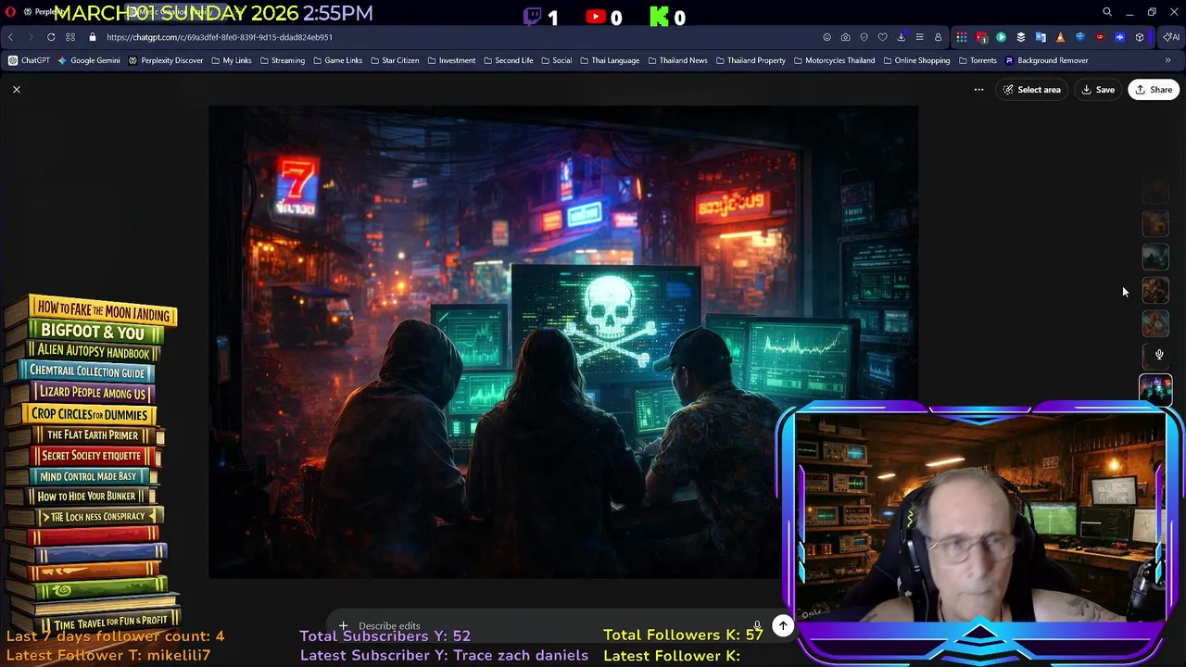Image resolution: width=1186 pixels, height=667 pixels.
Task: Open the Opera main menu logo
Action: (11, 12)
